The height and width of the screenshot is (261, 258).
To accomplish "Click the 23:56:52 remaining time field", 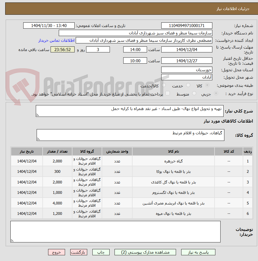I will [x=63, y=50].
